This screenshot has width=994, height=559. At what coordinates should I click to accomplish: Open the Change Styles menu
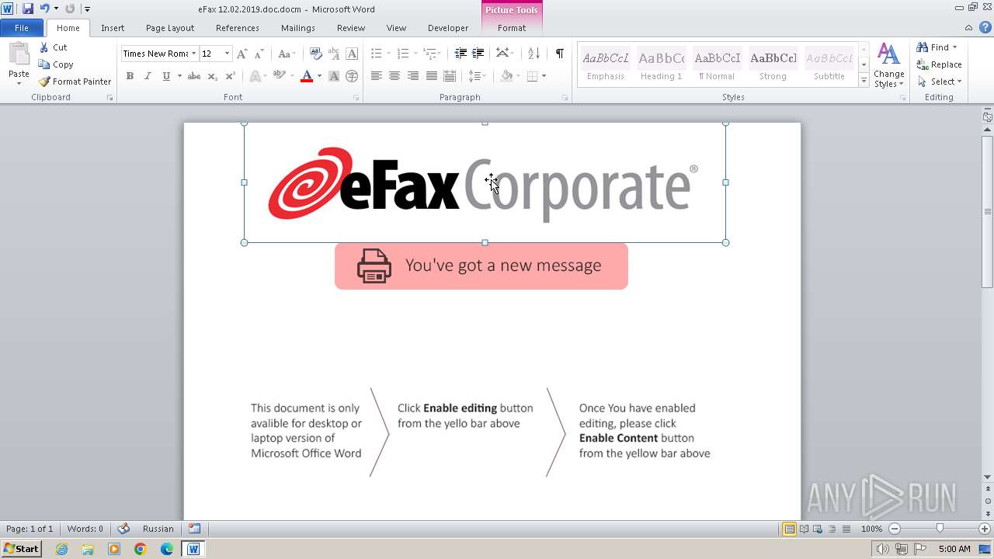point(888,65)
